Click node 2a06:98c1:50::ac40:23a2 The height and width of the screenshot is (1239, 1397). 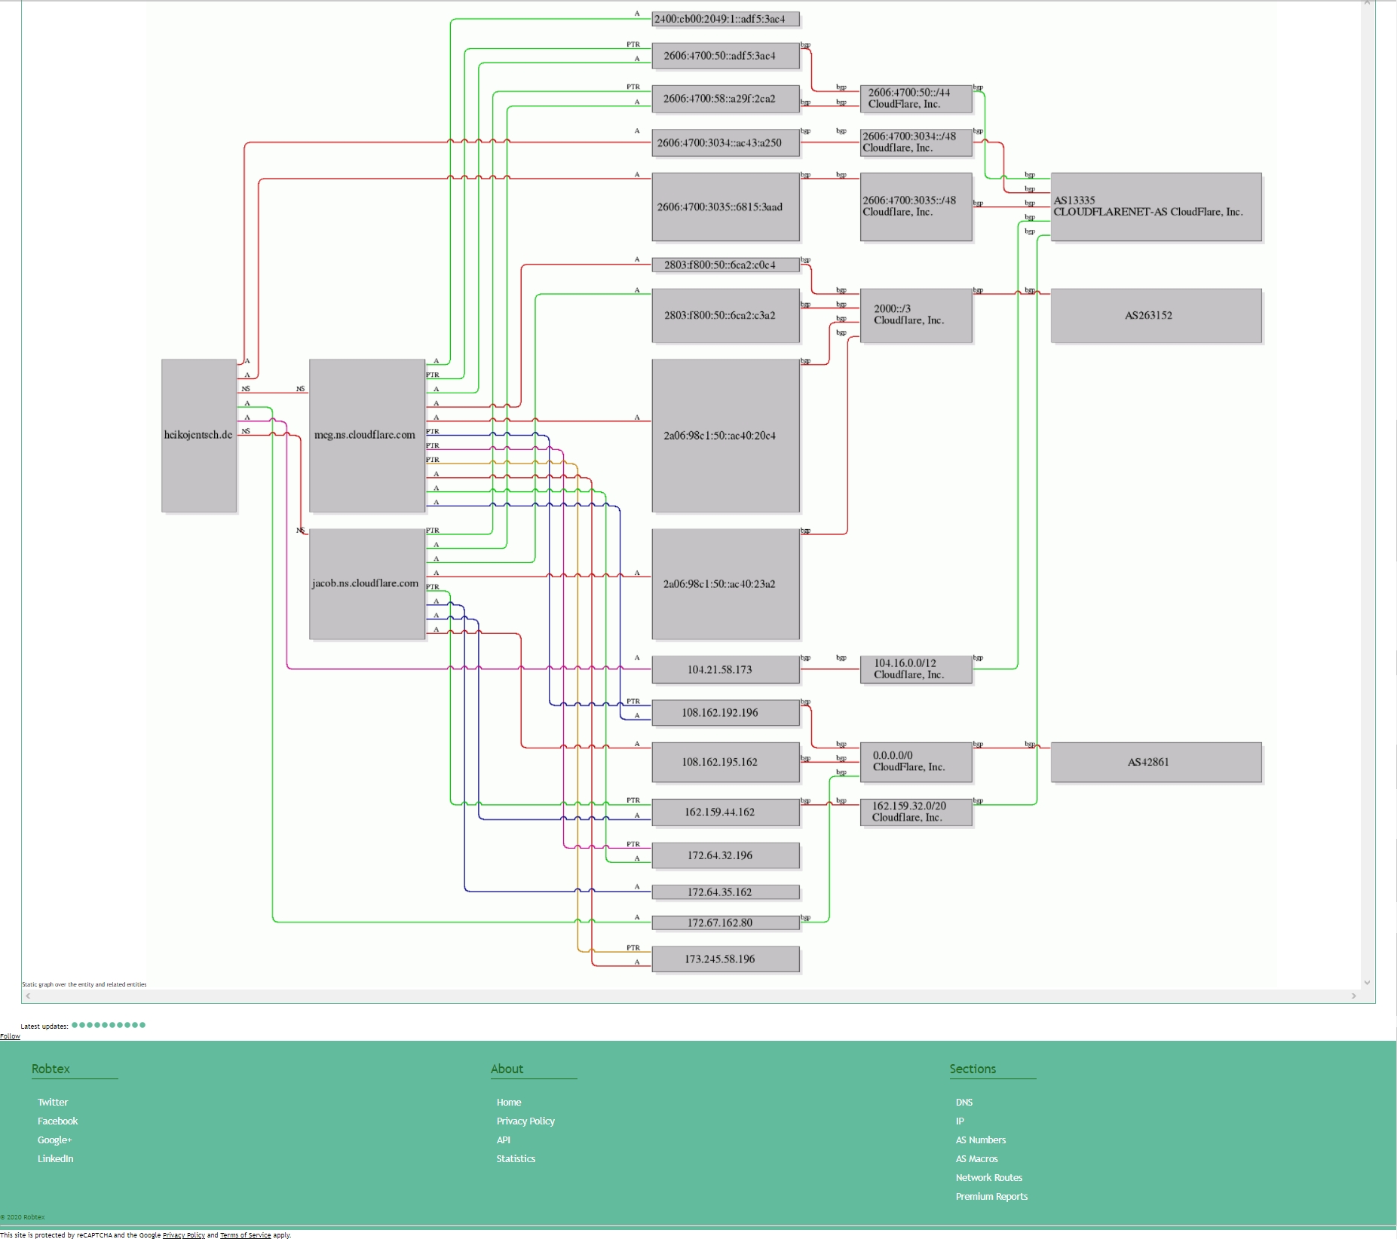tap(725, 584)
